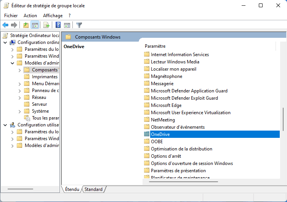Expand the Système node in tree

(x=19, y=111)
